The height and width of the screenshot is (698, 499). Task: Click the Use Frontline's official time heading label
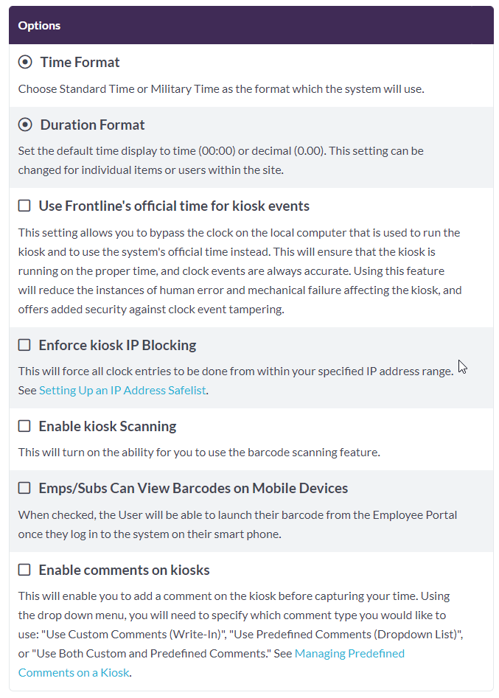(x=174, y=206)
